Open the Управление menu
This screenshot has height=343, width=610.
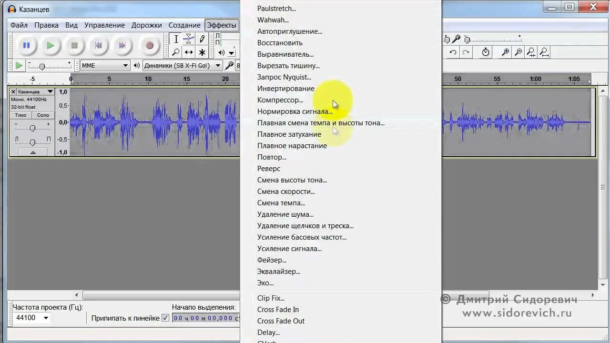(x=104, y=25)
